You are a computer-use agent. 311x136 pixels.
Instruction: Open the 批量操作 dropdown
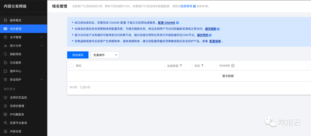105,55
